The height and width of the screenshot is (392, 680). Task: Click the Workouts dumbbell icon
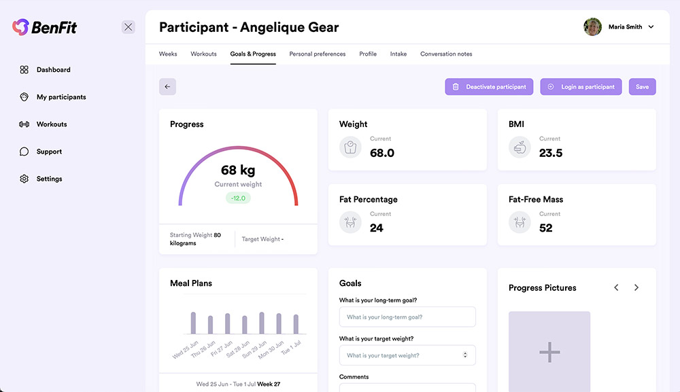click(x=24, y=124)
